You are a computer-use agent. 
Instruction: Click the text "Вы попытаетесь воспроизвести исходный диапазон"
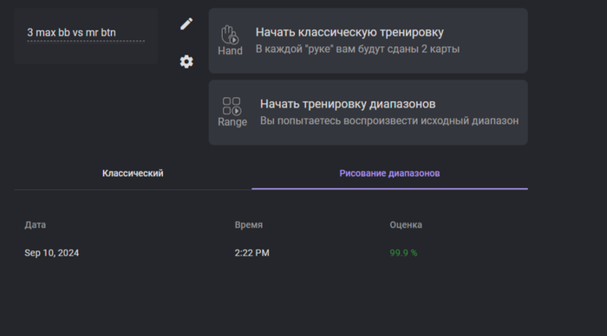pyautogui.click(x=389, y=120)
